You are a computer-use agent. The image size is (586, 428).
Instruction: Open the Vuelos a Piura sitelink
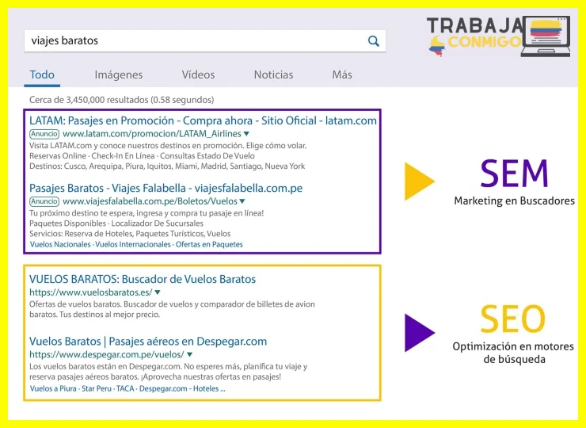[53, 388]
